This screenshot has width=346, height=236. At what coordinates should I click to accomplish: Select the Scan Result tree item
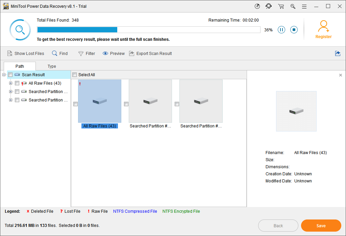(x=33, y=75)
